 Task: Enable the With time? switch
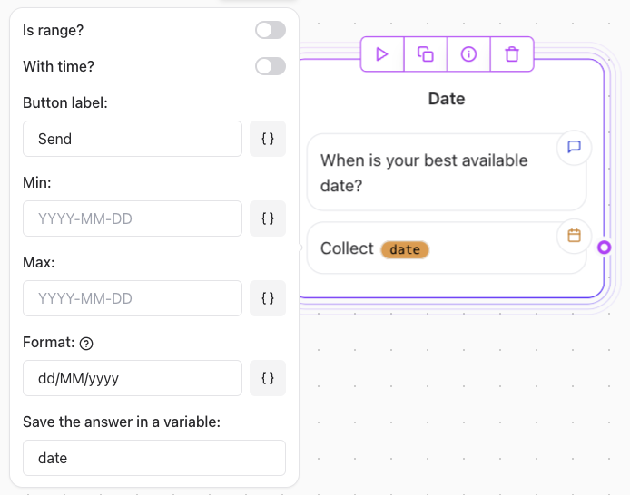[x=271, y=66]
